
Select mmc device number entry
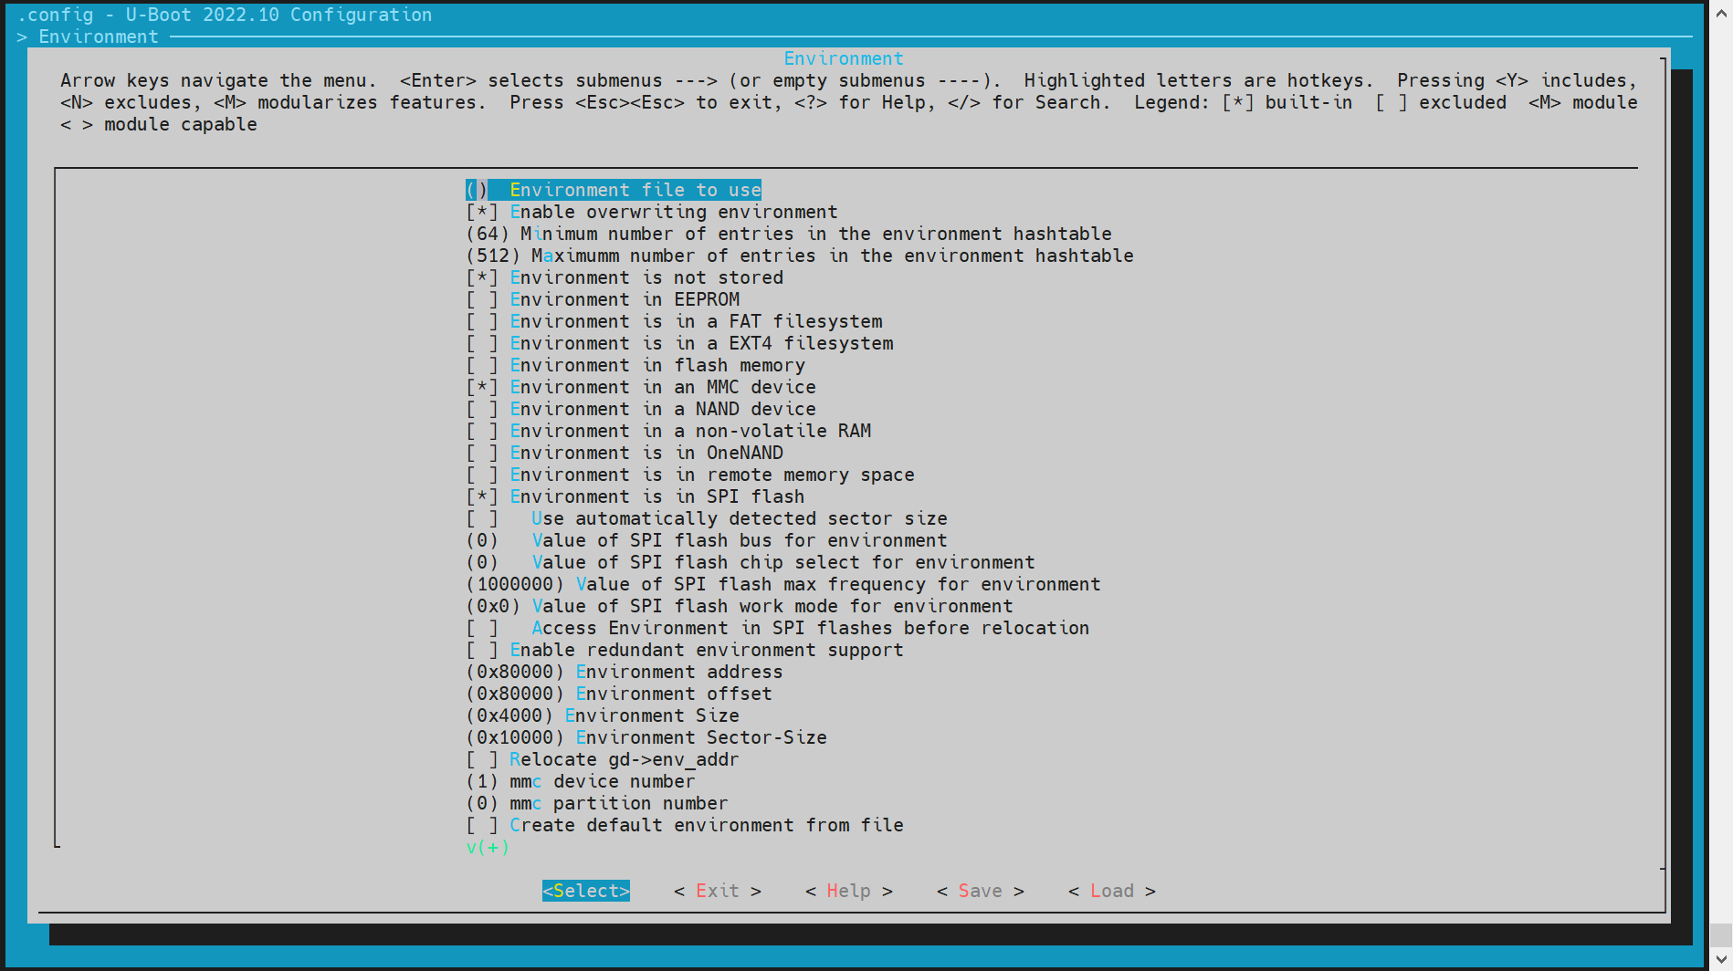[602, 781]
